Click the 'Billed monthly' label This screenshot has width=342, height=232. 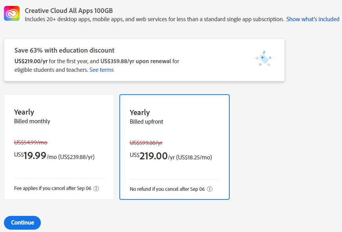[x=32, y=121]
